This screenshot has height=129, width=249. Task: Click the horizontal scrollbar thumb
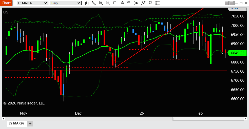point(208,119)
